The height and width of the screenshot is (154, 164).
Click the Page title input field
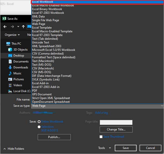point(116,122)
